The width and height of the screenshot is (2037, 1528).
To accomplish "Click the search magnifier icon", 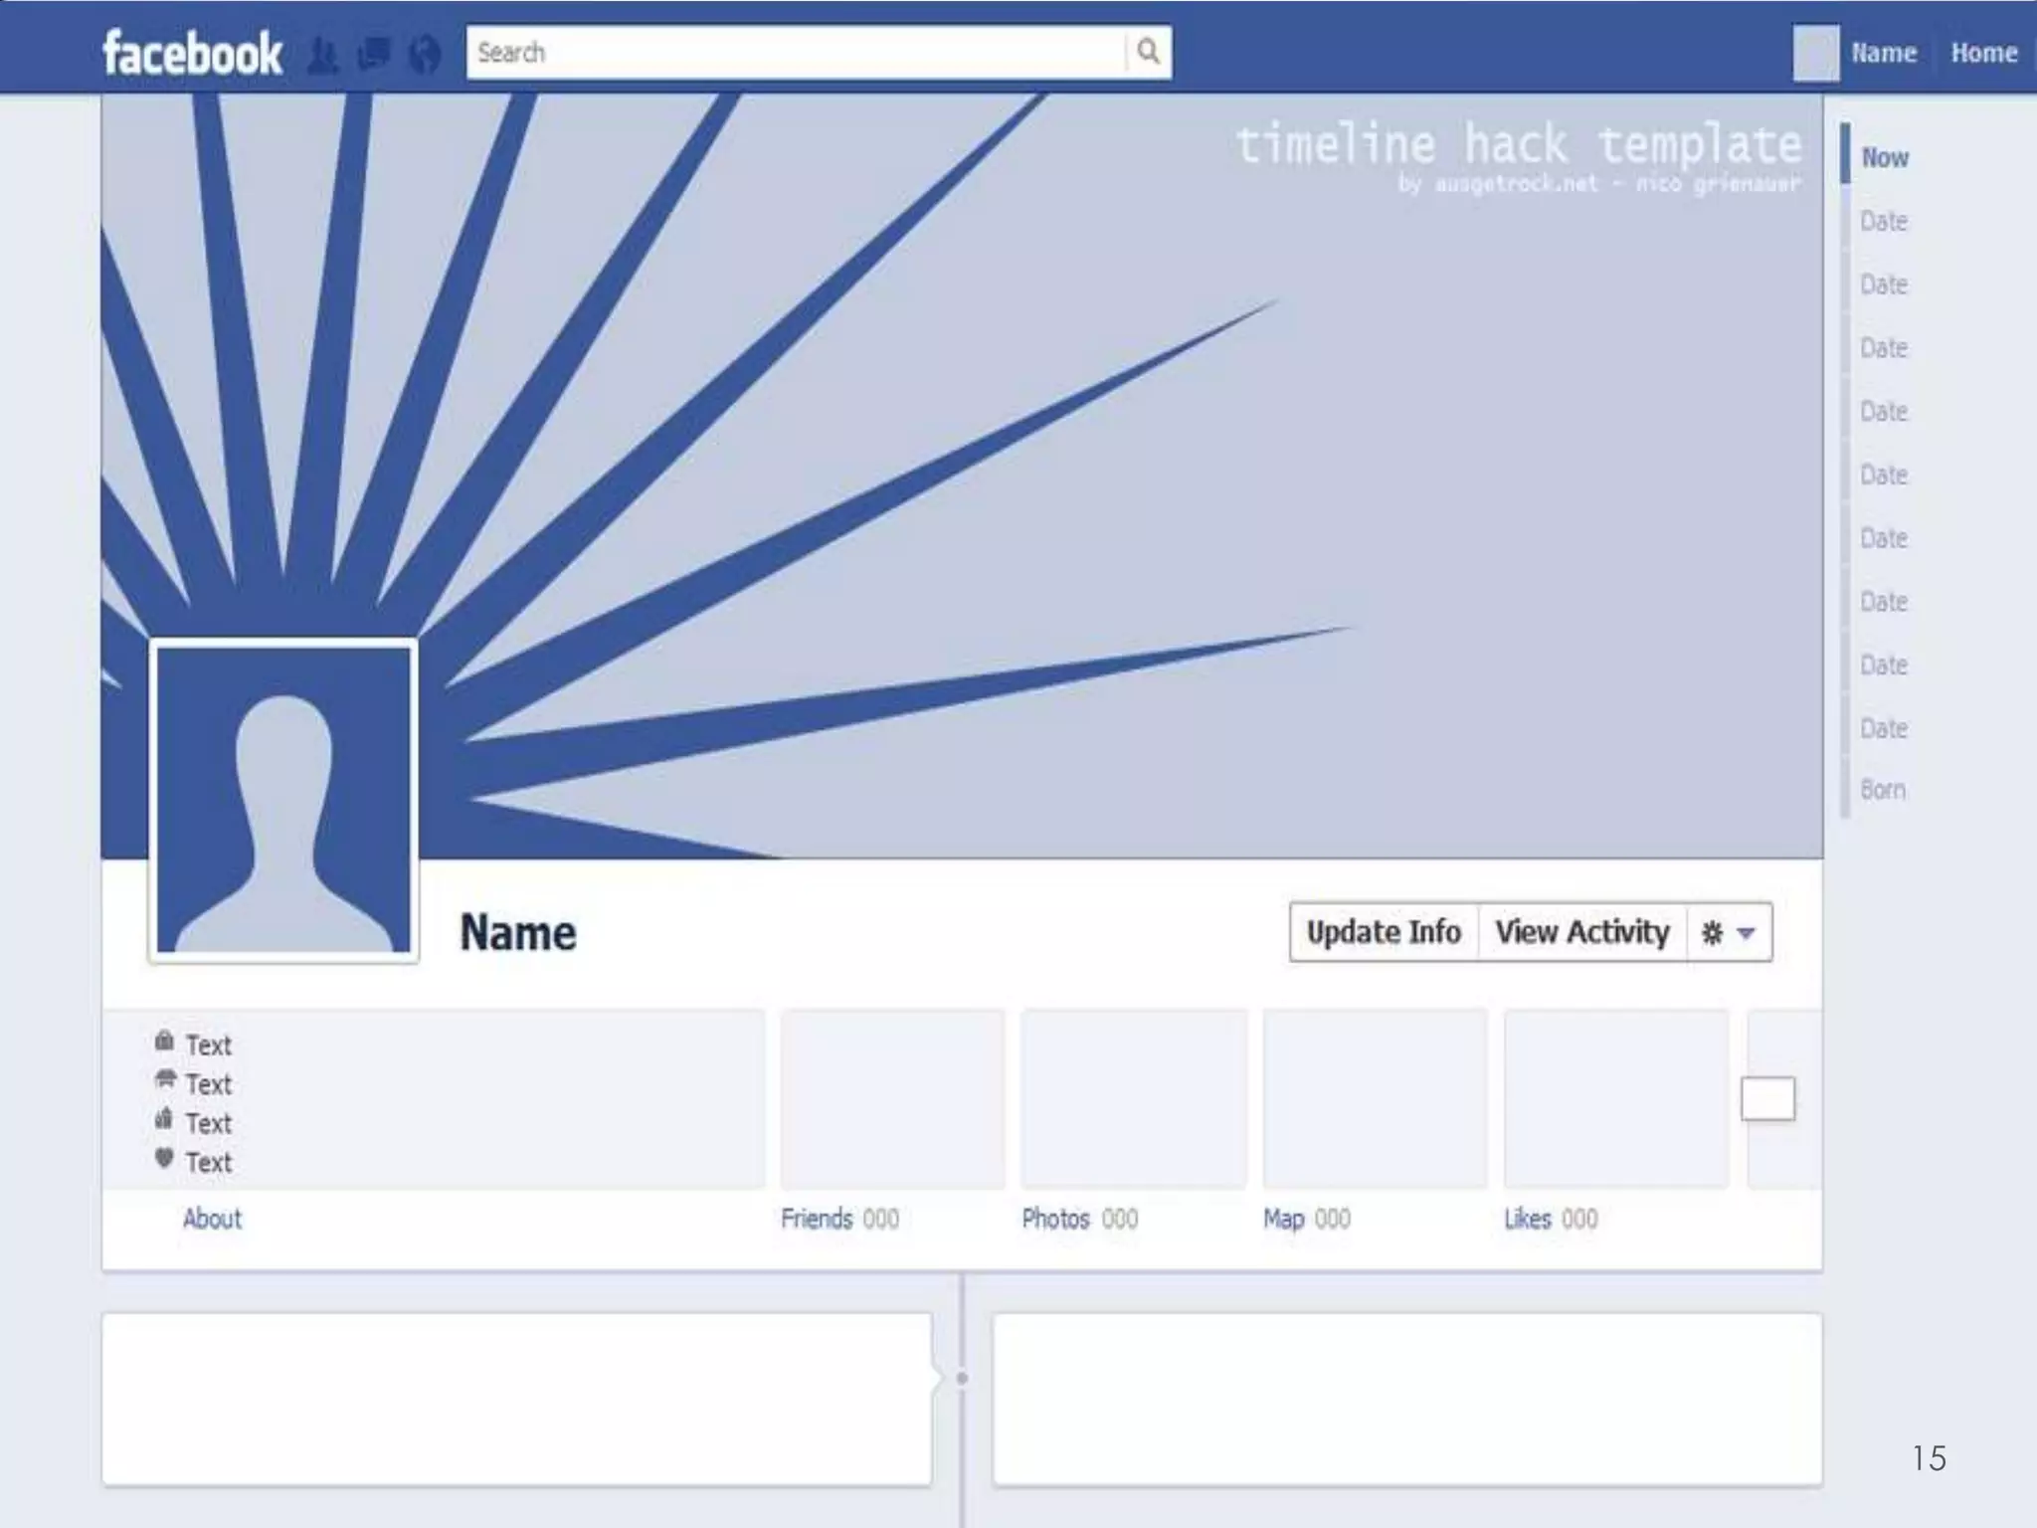I will [x=1148, y=52].
